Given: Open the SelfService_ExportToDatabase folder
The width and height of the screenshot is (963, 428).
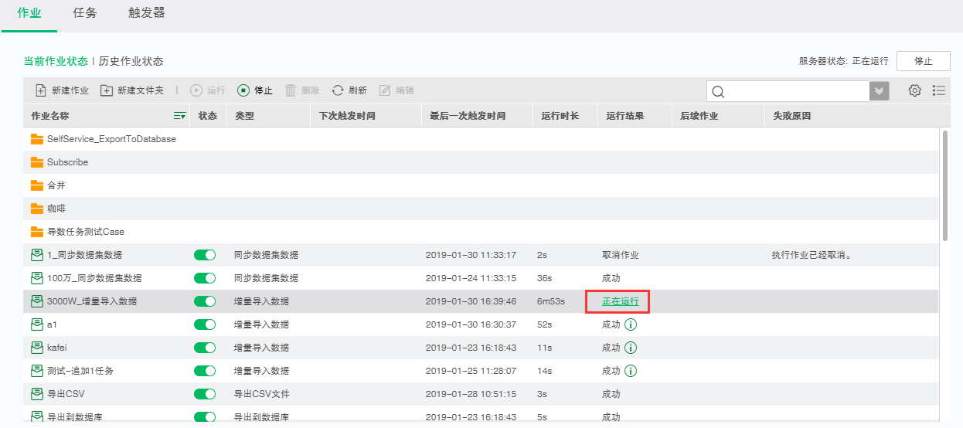Looking at the screenshot, I should 111,139.
